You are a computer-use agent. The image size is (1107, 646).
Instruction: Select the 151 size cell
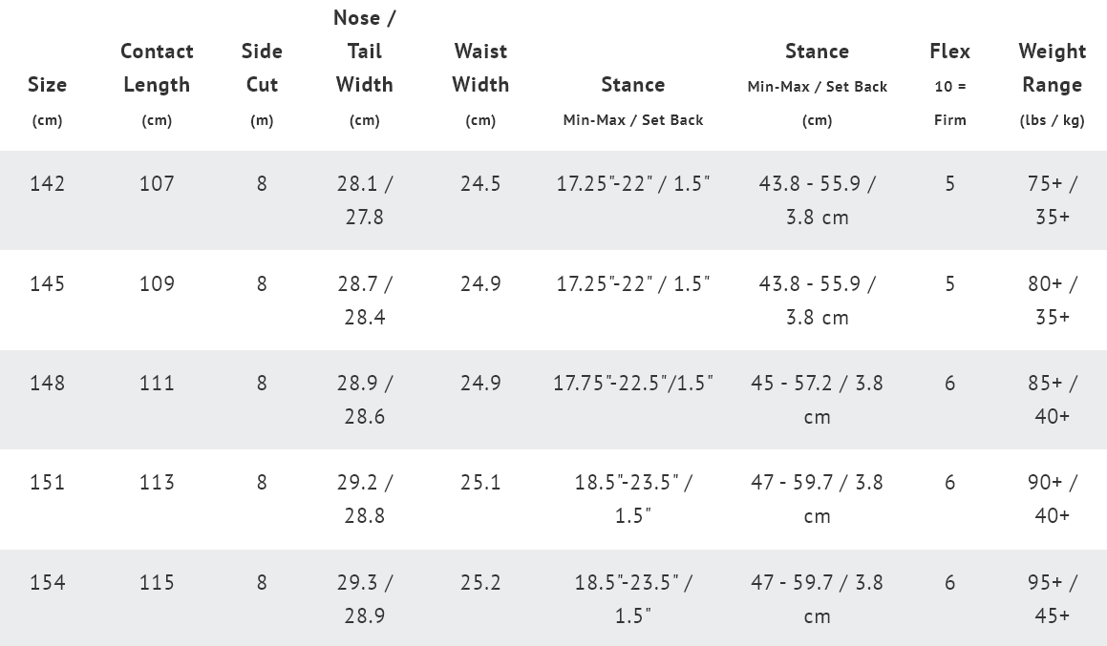[x=47, y=482]
